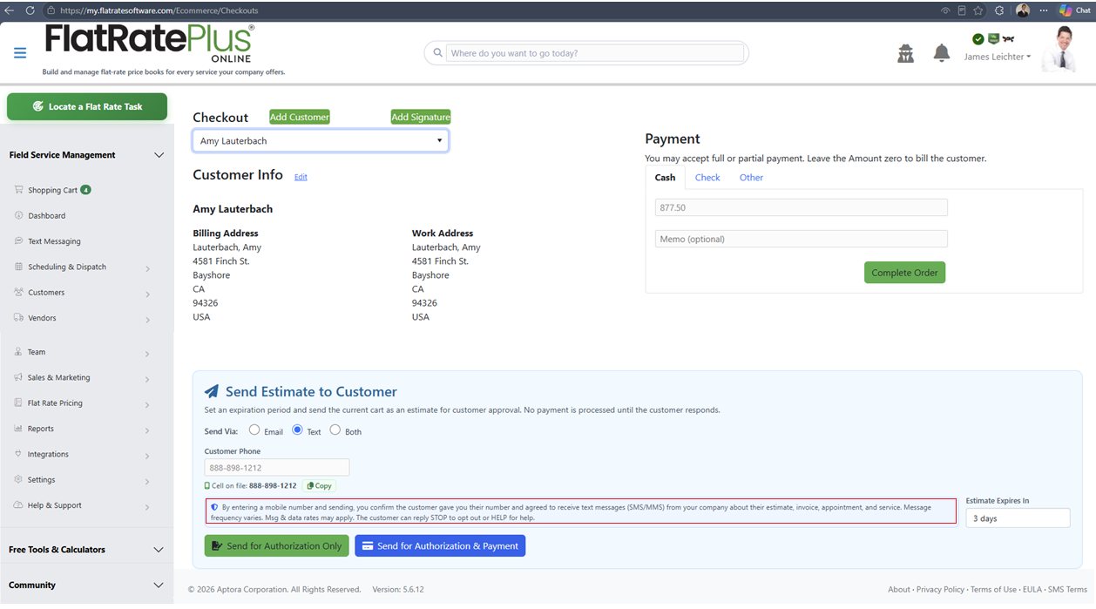The image size is (1096, 609).
Task: Click the Scheduling & Dispatch calendar icon
Action: pyautogui.click(x=19, y=267)
